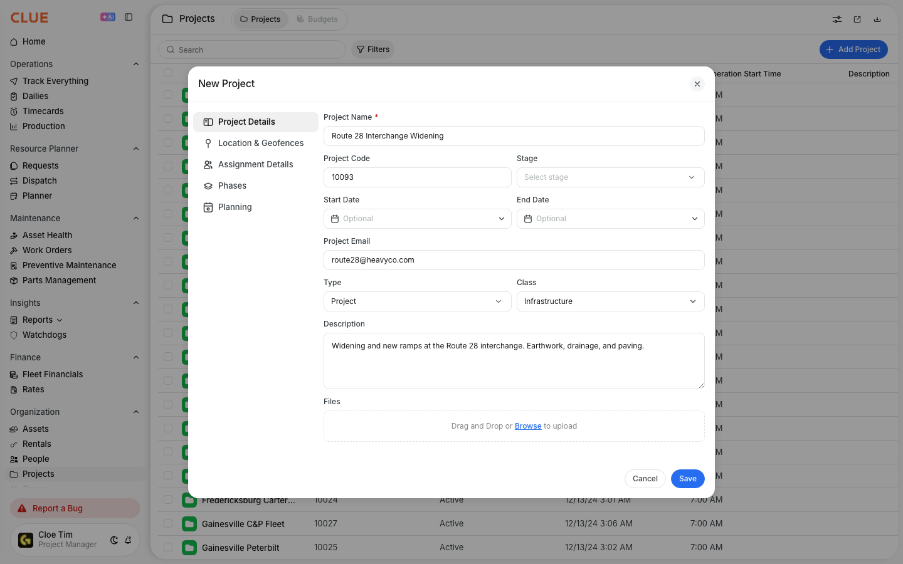The height and width of the screenshot is (564, 903).
Task: Collapse the Operations sidebar section
Action: (x=136, y=64)
